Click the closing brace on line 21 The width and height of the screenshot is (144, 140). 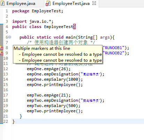pos(21,116)
